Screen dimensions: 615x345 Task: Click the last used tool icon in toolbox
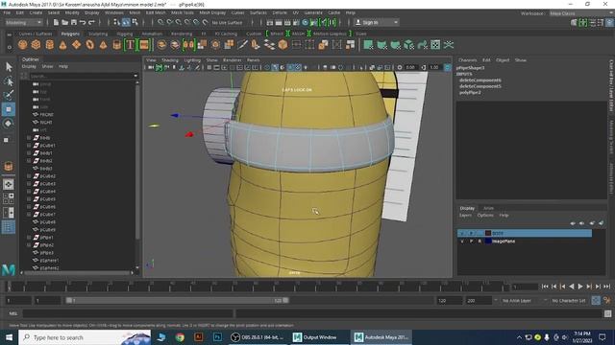[9, 166]
